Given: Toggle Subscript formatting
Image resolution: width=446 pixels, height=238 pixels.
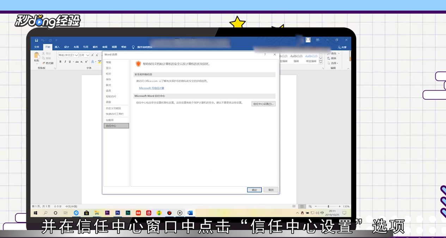Looking at the screenshot, I should pos(81,62).
